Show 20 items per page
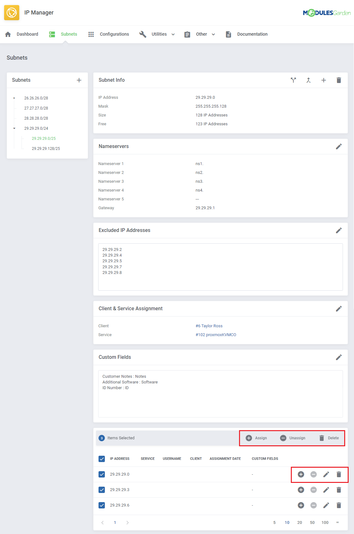The height and width of the screenshot is (534, 354). point(300,523)
